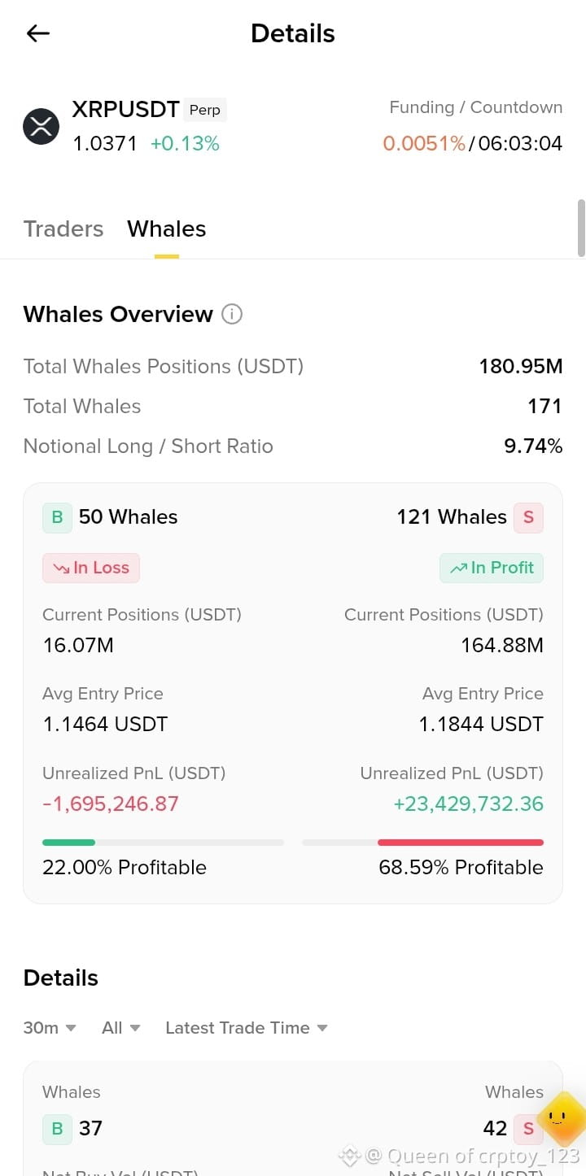586x1176 pixels.
Task: Tap the In Profit status tag
Action: pyautogui.click(x=492, y=568)
